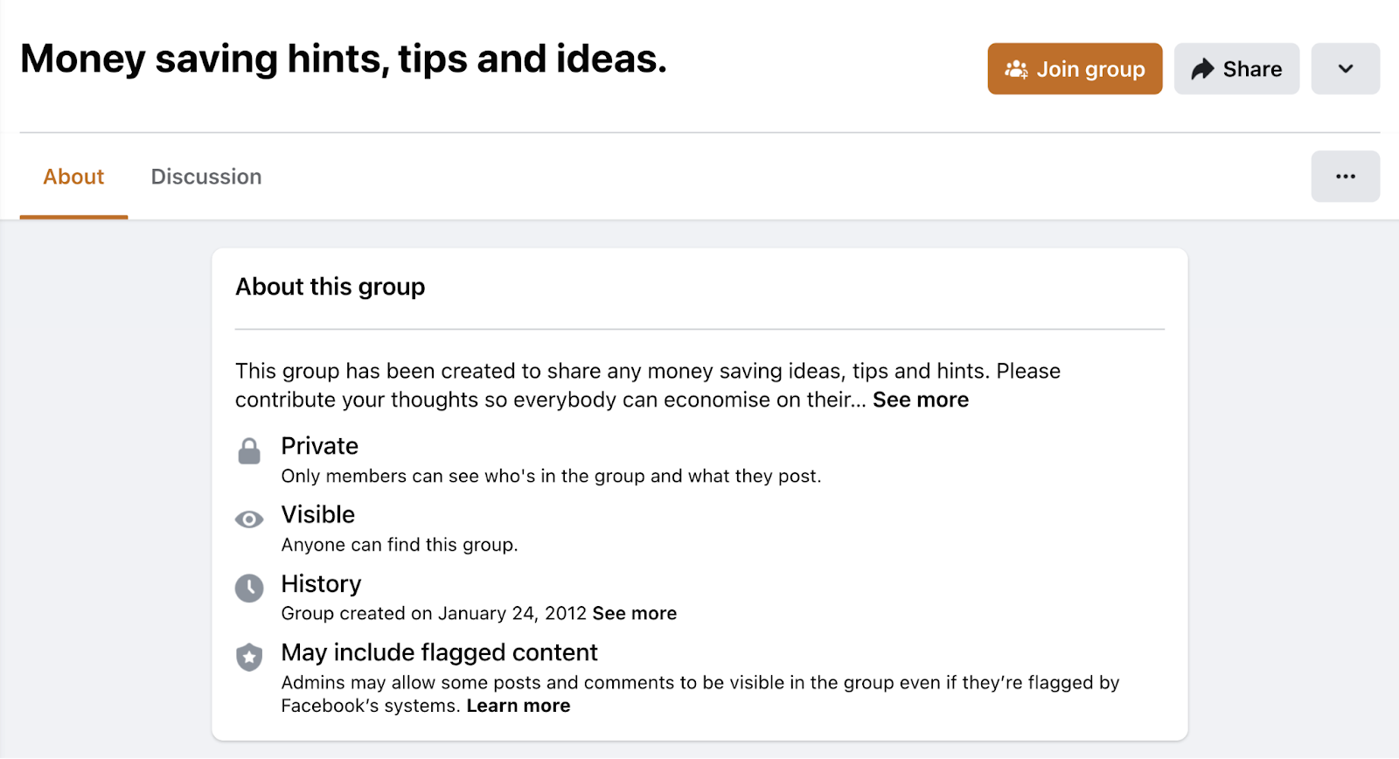The width and height of the screenshot is (1399, 759).
Task: Expand group description with See more
Action: (920, 400)
